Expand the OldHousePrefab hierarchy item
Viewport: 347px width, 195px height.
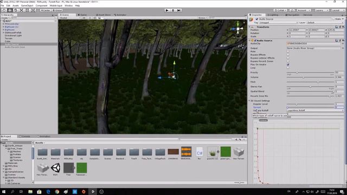point(3,32)
